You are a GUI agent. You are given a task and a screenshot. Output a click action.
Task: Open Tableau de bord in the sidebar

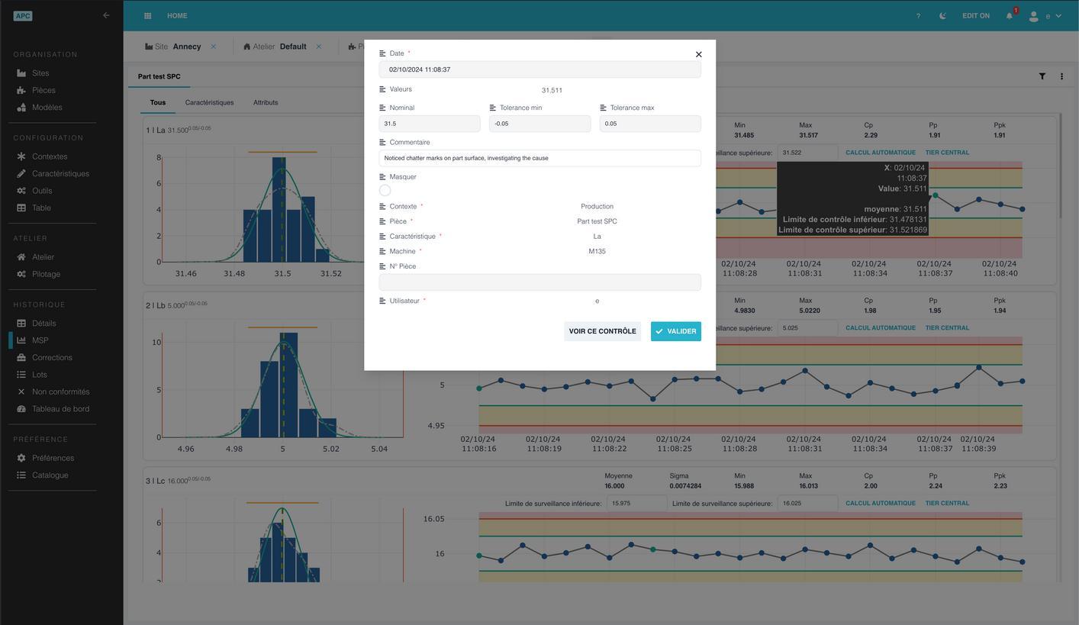60,409
